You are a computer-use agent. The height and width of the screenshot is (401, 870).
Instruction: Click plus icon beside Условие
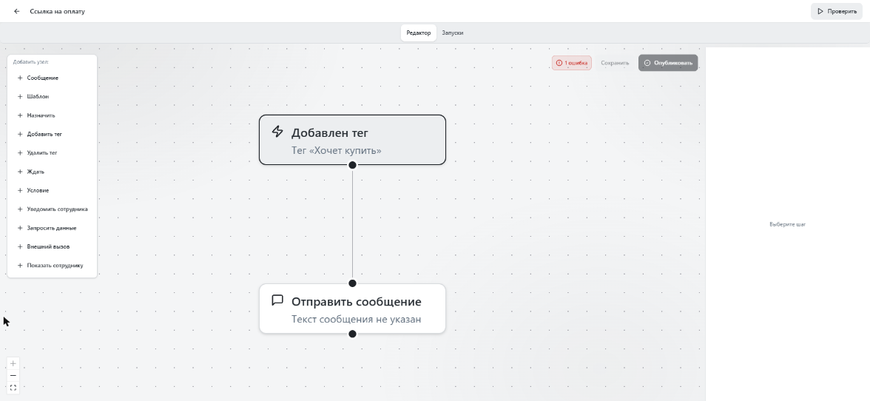click(x=20, y=190)
